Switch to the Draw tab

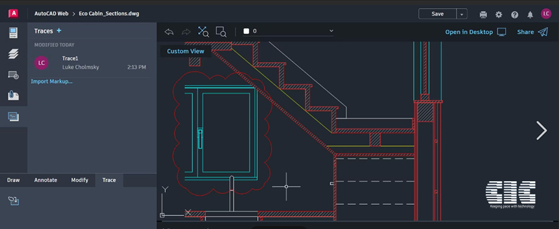14,180
